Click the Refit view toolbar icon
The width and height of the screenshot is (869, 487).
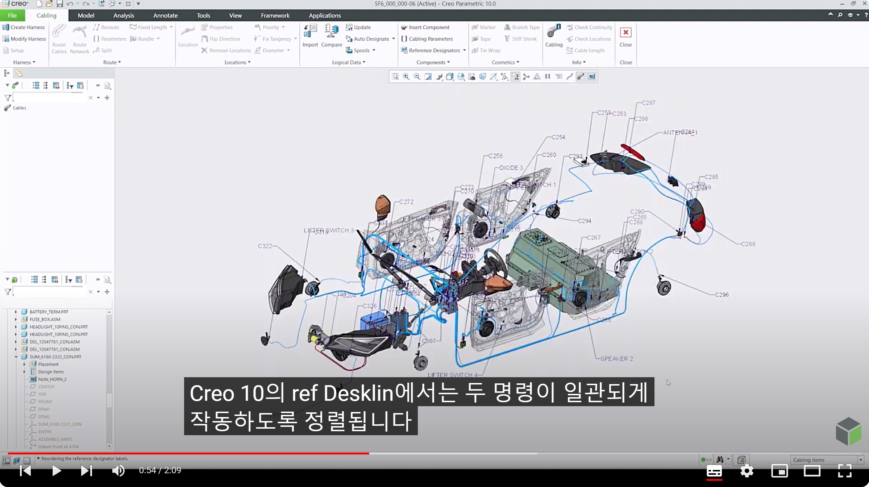click(395, 76)
